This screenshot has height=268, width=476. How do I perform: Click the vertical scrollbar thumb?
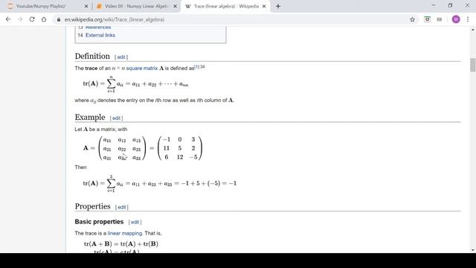pyautogui.click(x=473, y=65)
